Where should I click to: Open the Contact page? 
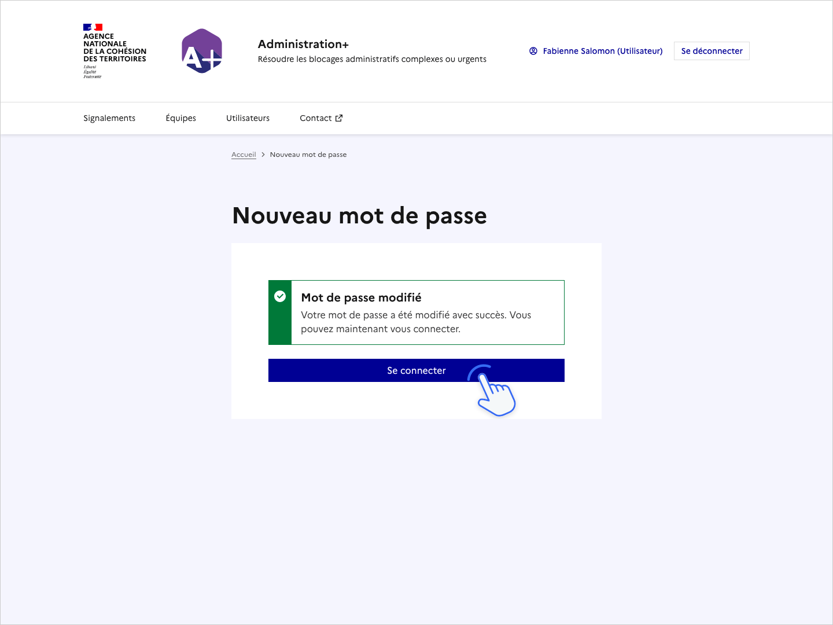pyautogui.click(x=316, y=118)
